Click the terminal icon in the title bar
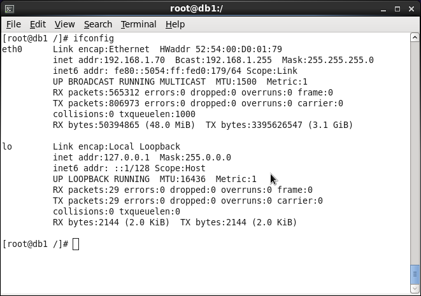The height and width of the screenshot is (296, 421). coord(10,9)
